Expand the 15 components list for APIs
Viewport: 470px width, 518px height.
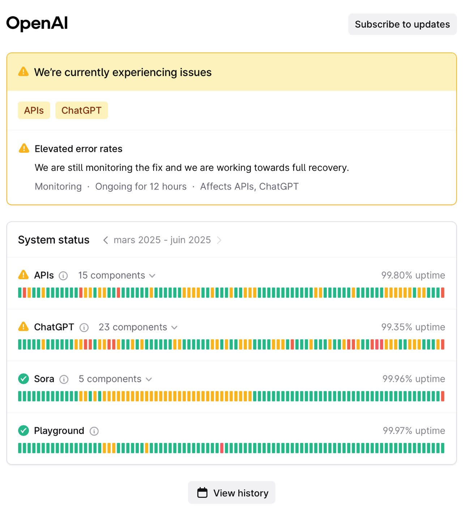[x=117, y=275]
